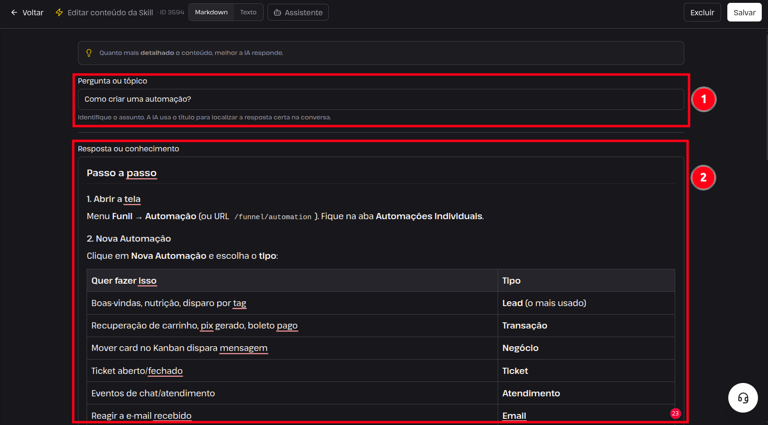Screen dimensions: 768x425
Task: Open the headset support chat bubble
Action: (743, 398)
